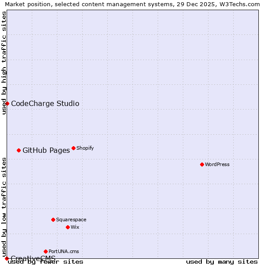Click the Shopify red data point
This screenshot has width=265, height=265.
[73, 148]
